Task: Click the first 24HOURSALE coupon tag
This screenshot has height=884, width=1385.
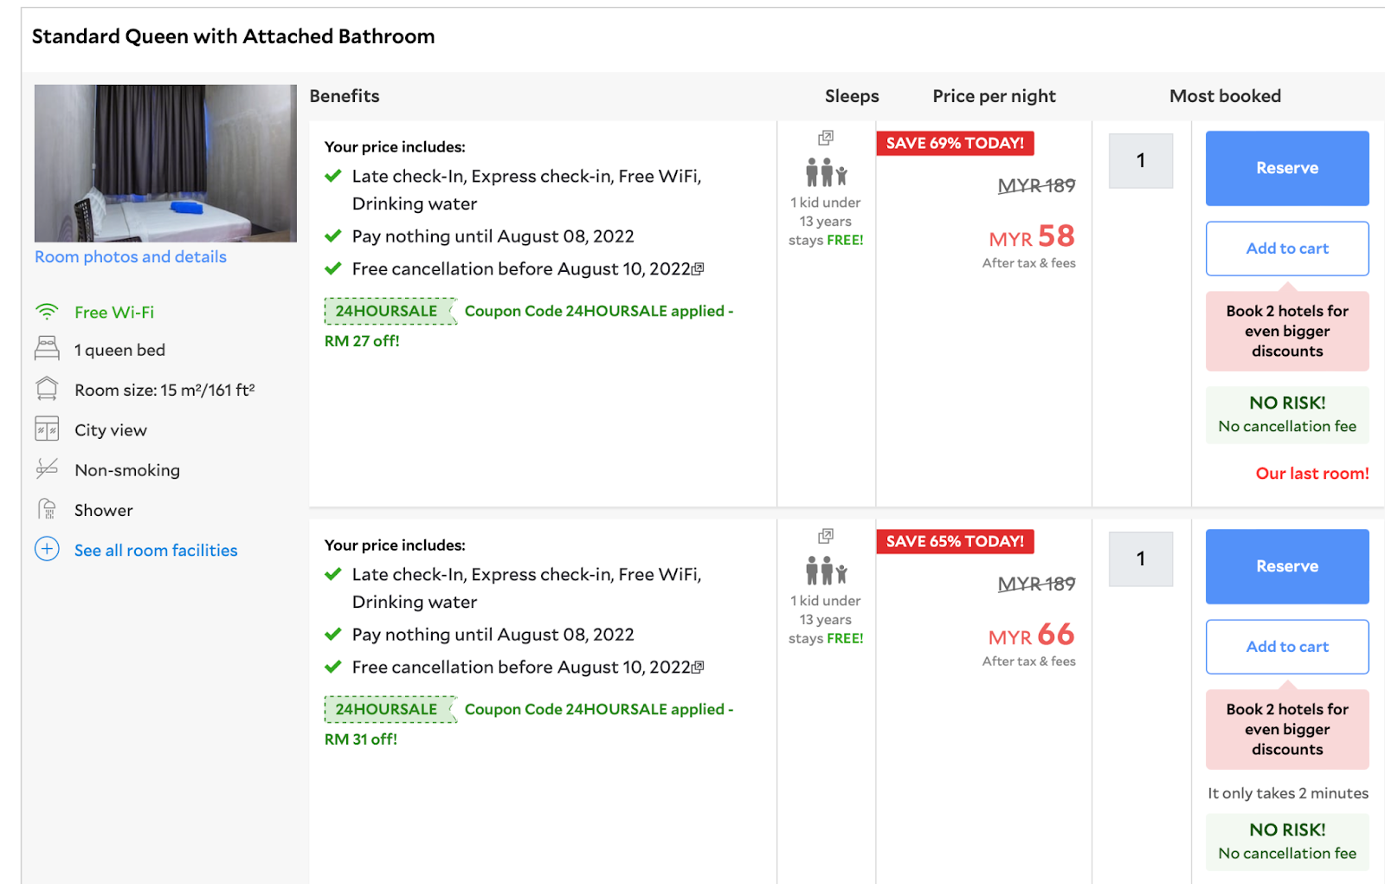Action: coord(389,311)
